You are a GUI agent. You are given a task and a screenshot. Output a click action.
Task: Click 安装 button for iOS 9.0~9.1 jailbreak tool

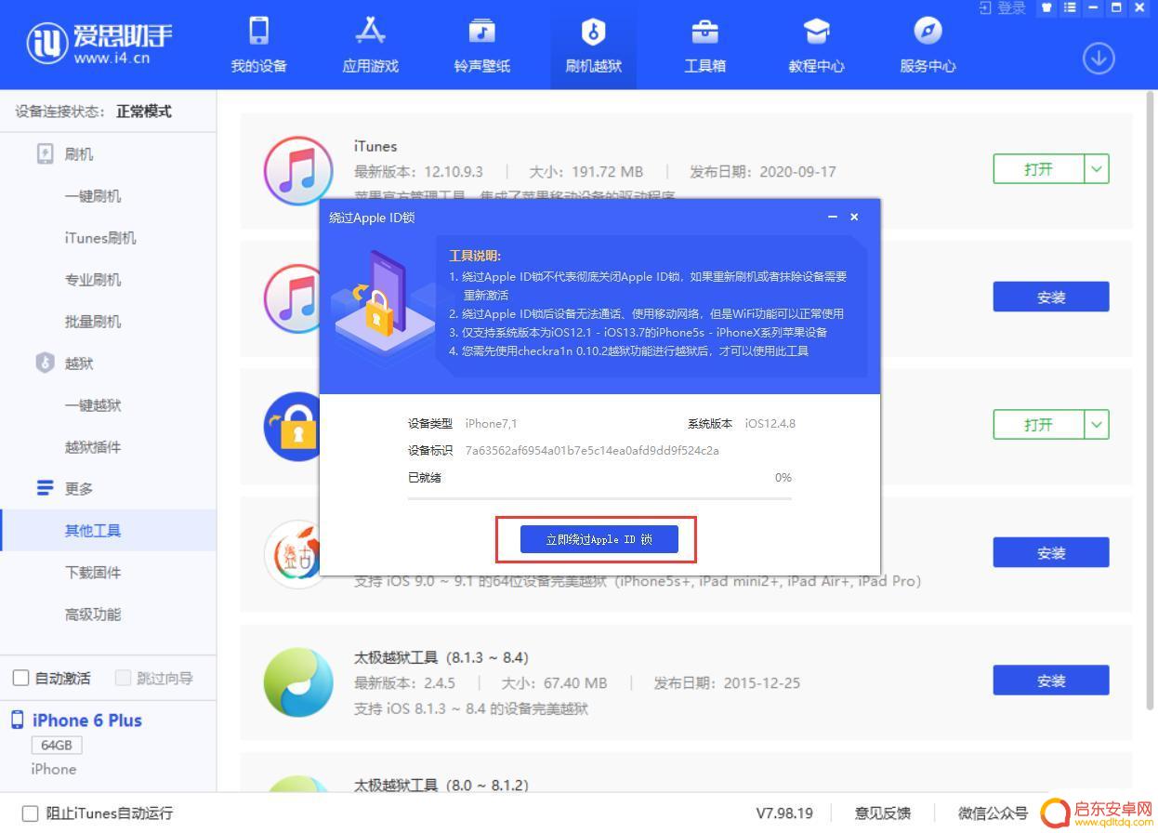tap(1051, 552)
